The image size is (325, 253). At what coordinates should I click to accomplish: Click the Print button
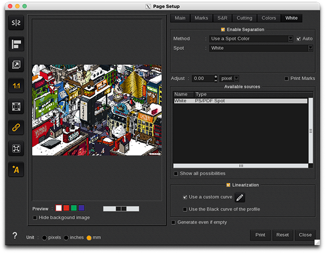260,235
